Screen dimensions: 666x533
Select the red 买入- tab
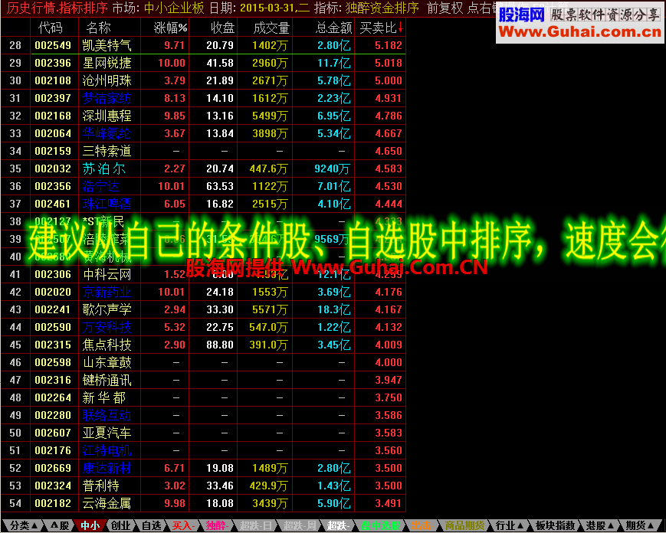183,526
